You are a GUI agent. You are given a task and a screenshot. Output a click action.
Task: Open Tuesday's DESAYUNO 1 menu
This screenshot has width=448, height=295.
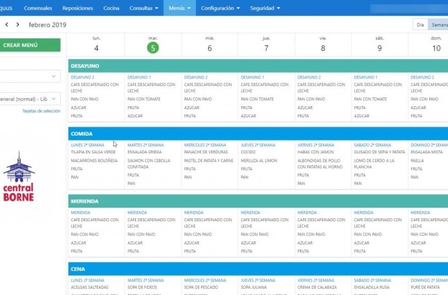pyautogui.click(x=139, y=77)
